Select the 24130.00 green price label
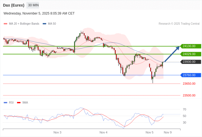202x137 pixels. [191, 46]
